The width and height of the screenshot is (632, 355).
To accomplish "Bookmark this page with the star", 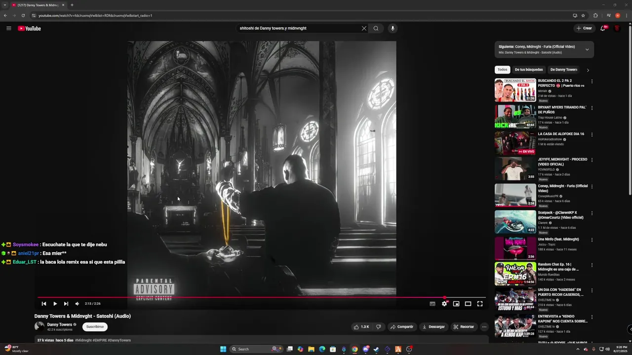I will pos(583,15).
